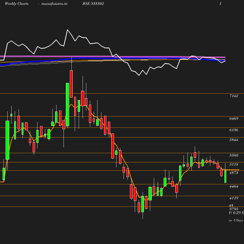Viewport: 244px width, 244px height.
Task: Click the tallest red candlestick at the peak
Action: pos(71,84)
